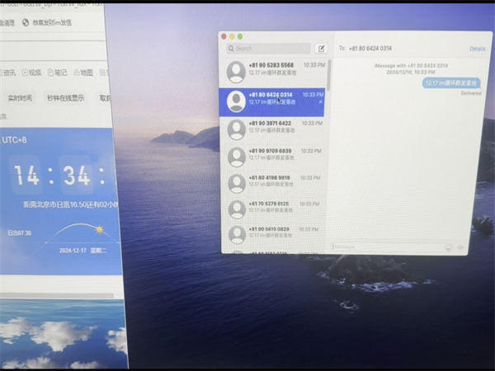Click avatar of +81 90 3971 8422 contact
Viewport: 495px width, 371px height.
[237, 129]
